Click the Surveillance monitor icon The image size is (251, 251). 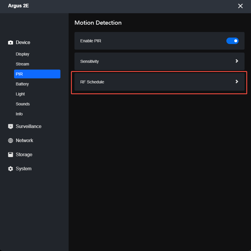pos(11,127)
